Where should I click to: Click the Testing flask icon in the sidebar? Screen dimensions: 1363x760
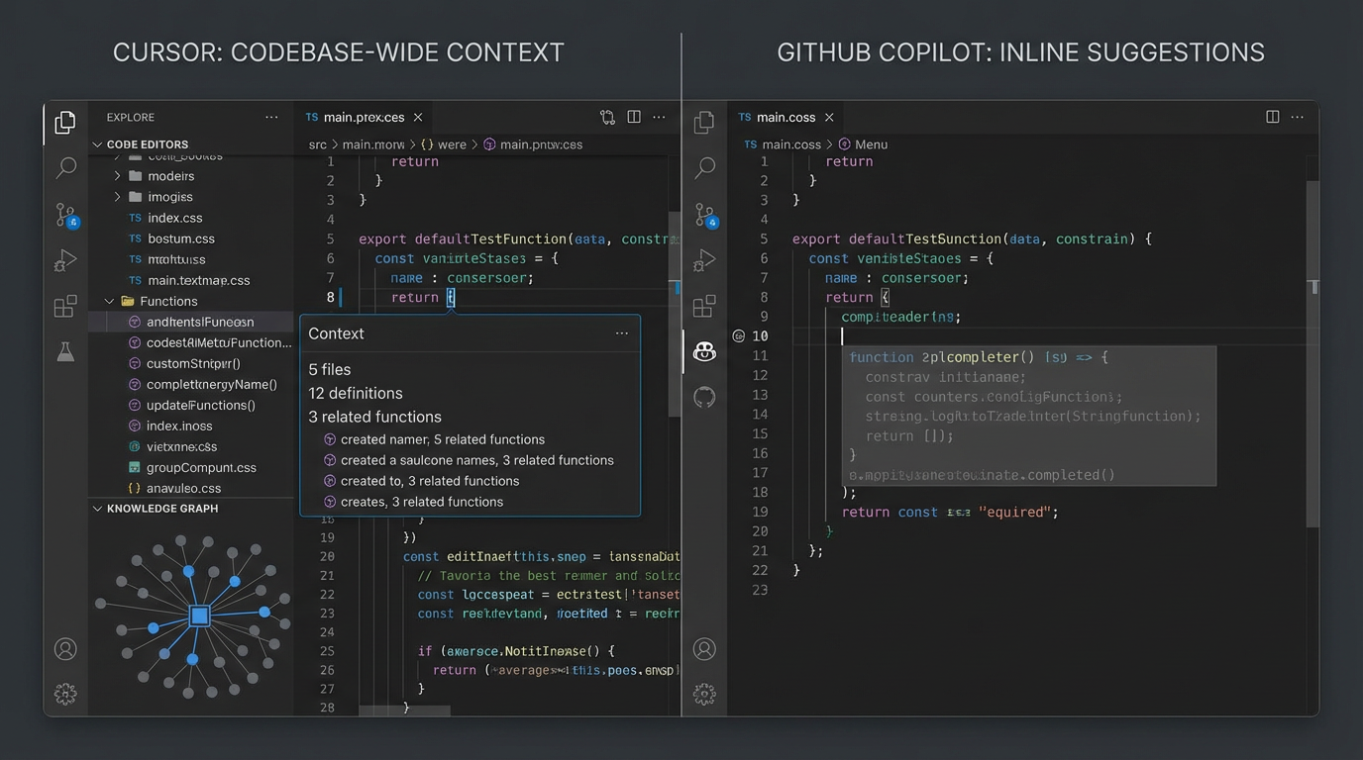click(64, 351)
